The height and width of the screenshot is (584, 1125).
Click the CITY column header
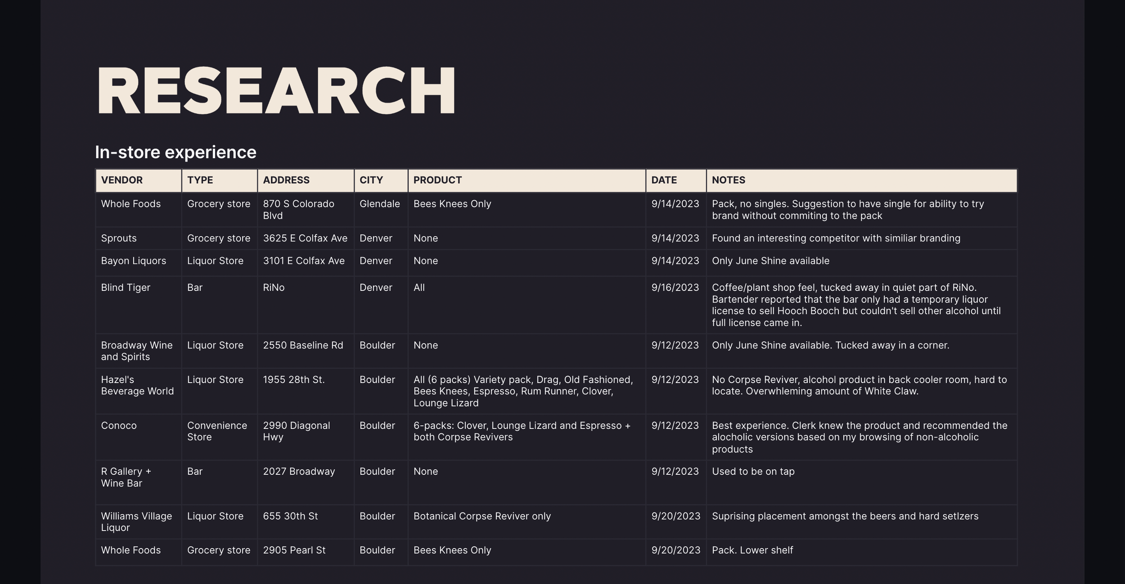click(381, 180)
